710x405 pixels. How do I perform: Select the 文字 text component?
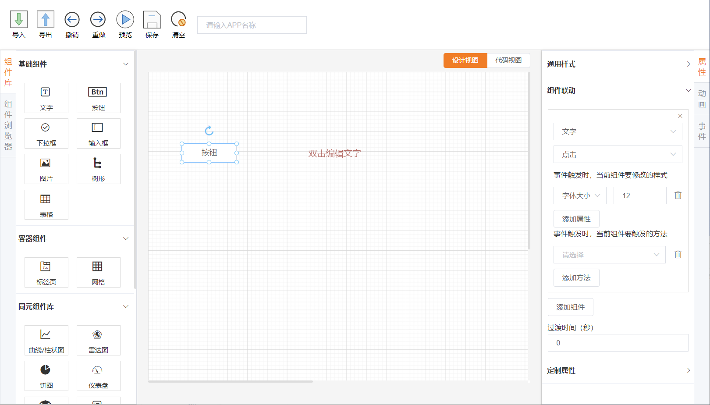[46, 98]
